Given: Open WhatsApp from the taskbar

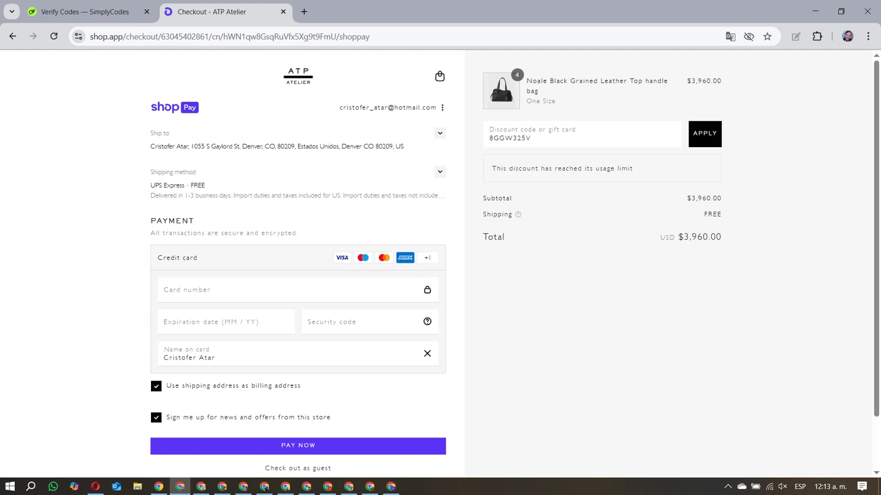Looking at the screenshot, I should [x=53, y=486].
